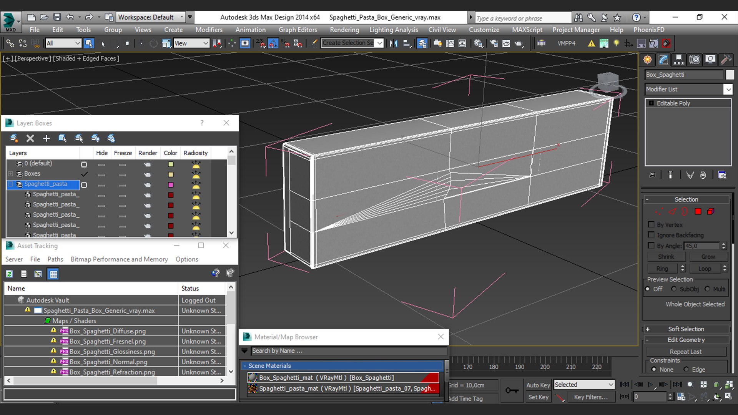Open the View reference coordinate dropdown
This screenshot has height=415, width=738.
coord(191,43)
